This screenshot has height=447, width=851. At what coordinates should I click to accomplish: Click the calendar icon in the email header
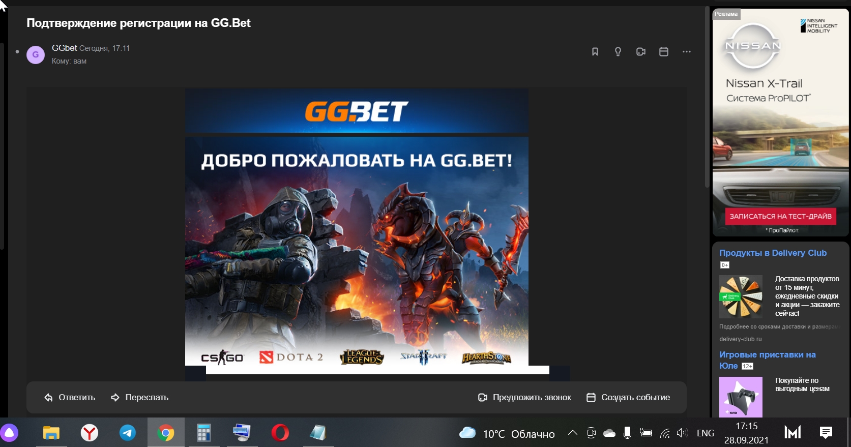[x=664, y=52]
